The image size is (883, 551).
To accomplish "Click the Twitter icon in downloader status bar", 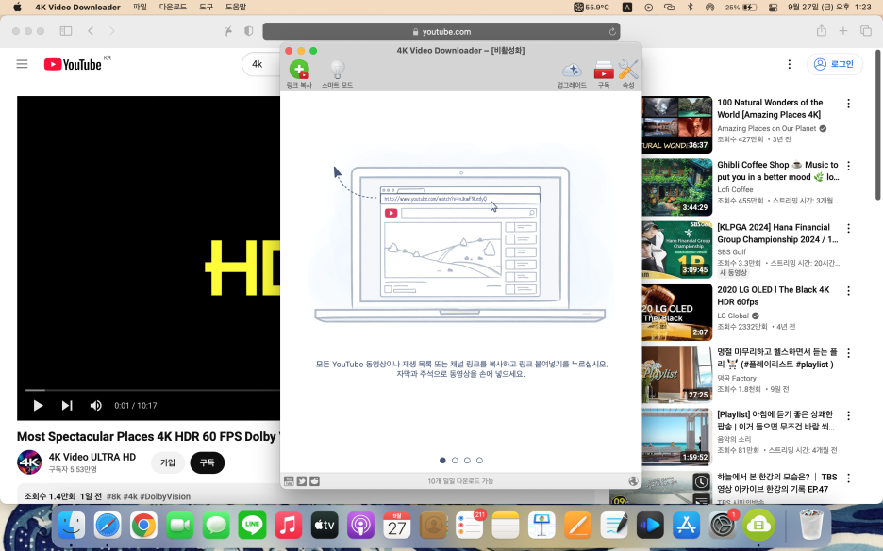I will coord(302,480).
